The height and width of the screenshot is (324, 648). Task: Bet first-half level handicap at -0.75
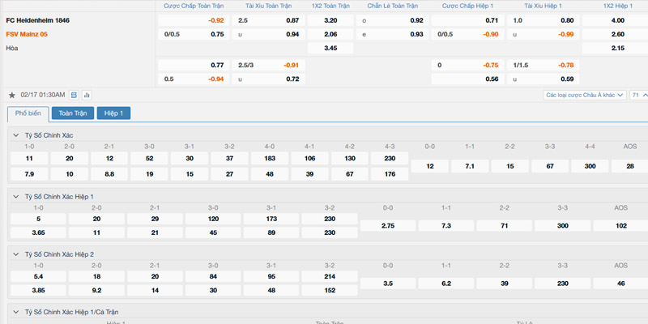(468, 65)
